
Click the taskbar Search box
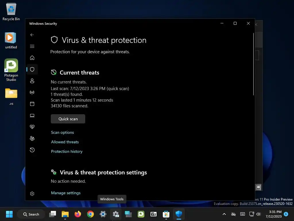(x=31, y=214)
